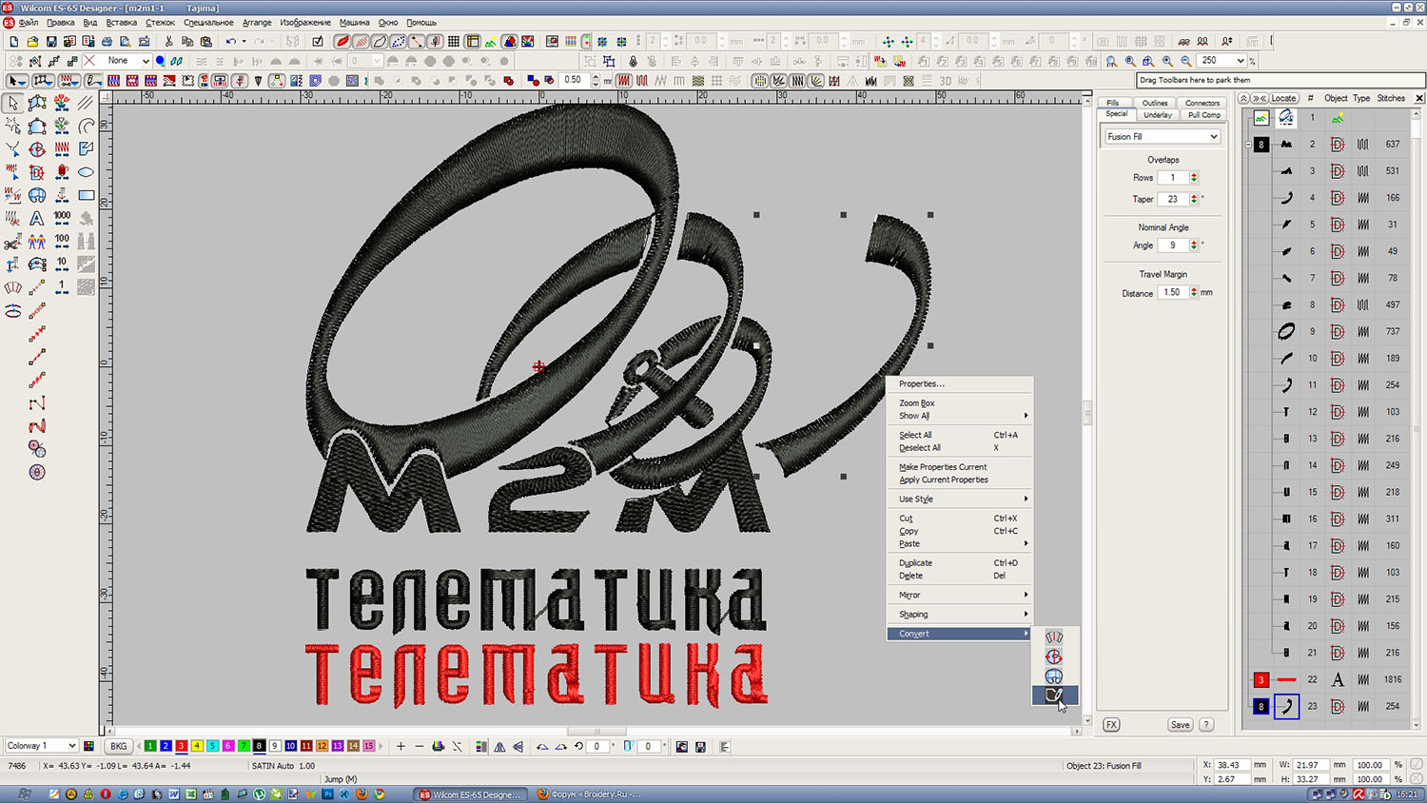
Task: Click the Zoom In magnifier icon
Action: point(1167,61)
